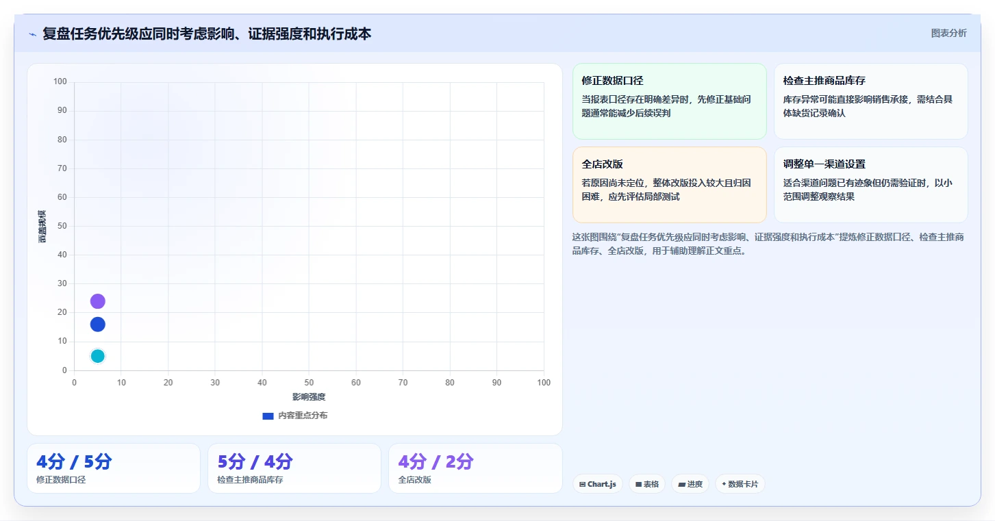Screen dimensions: 995x521
Task: Click the dark blue bubble on the chart
Action: [x=97, y=325]
